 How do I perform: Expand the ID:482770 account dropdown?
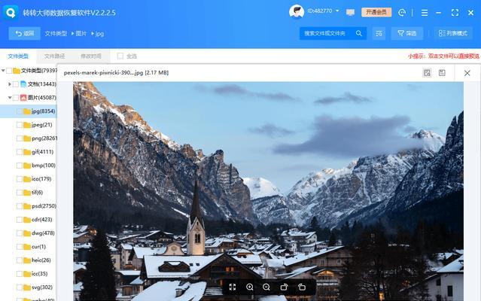tap(337, 11)
